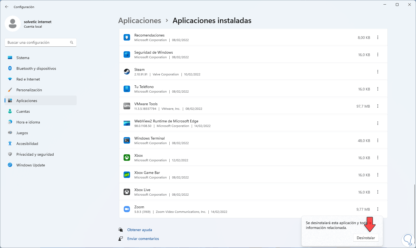Open Windows Update settings section
Viewport: 416px width, 248px height.
(31, 165)
